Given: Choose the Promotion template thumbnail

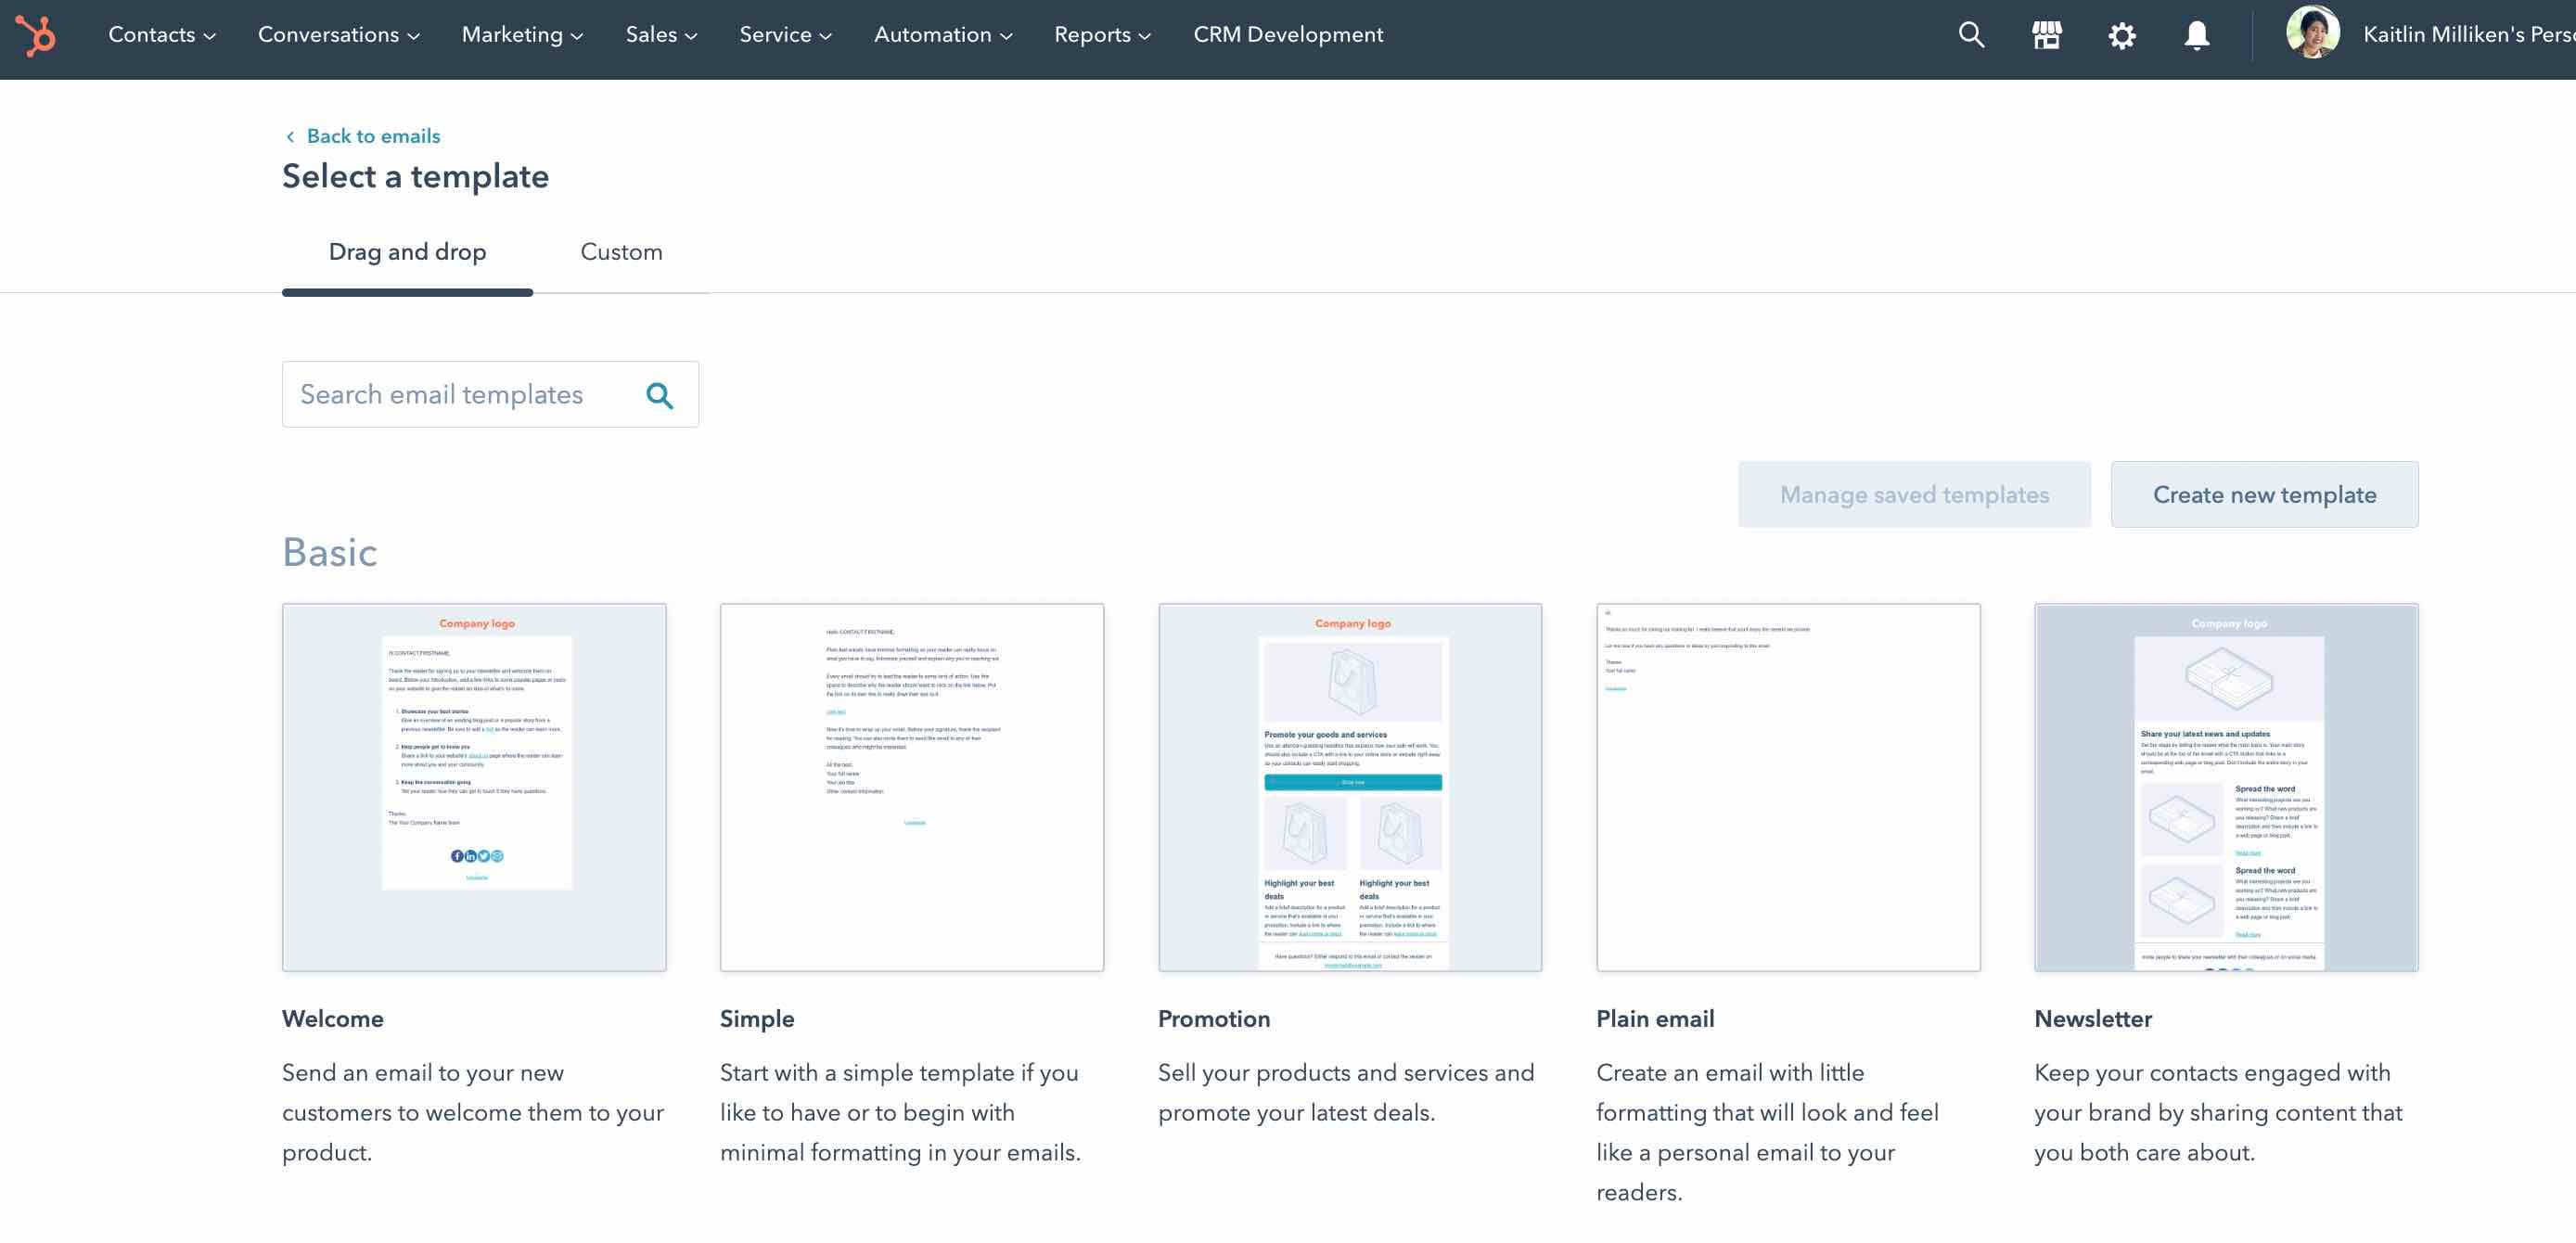Looking at the screenshot, I should [x=1349, y=787].
